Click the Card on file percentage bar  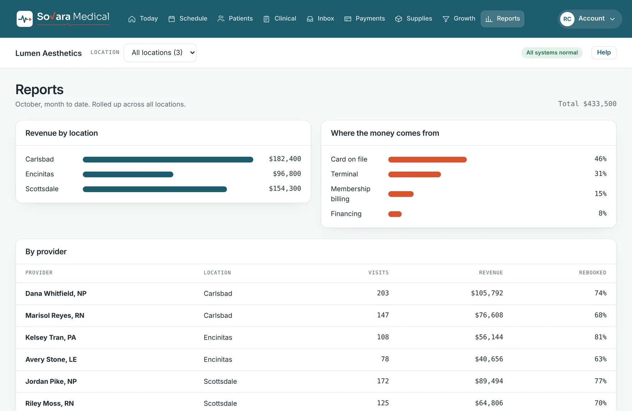(x=427, y=159)
